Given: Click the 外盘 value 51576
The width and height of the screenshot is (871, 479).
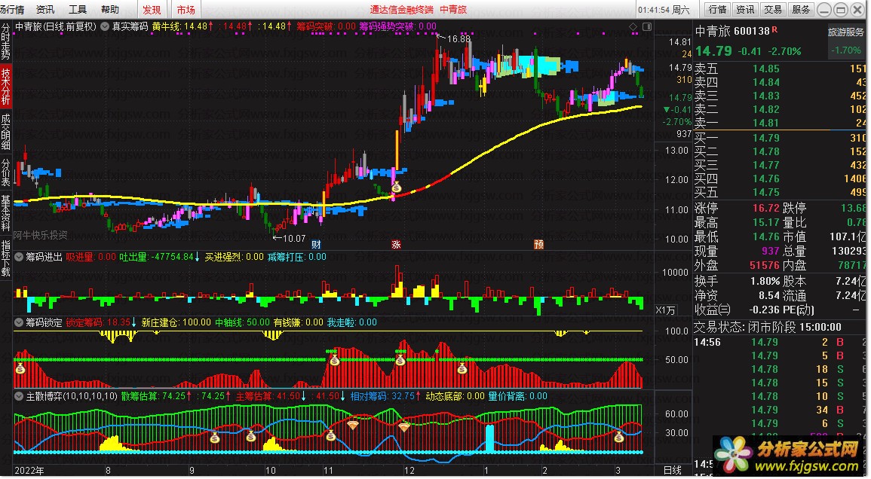Looking at the screenshot, I should [x=765, y=266].
